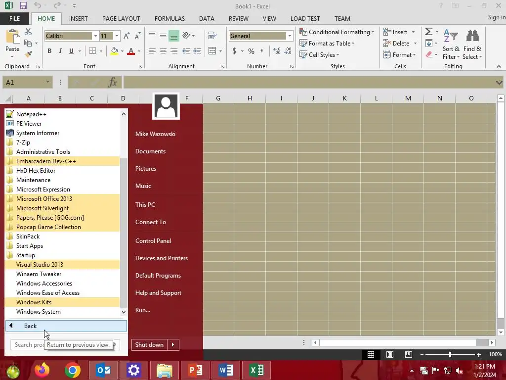Click the Font Color red A icon
Viewport: 506px width, 380px height.
(130, 51)
